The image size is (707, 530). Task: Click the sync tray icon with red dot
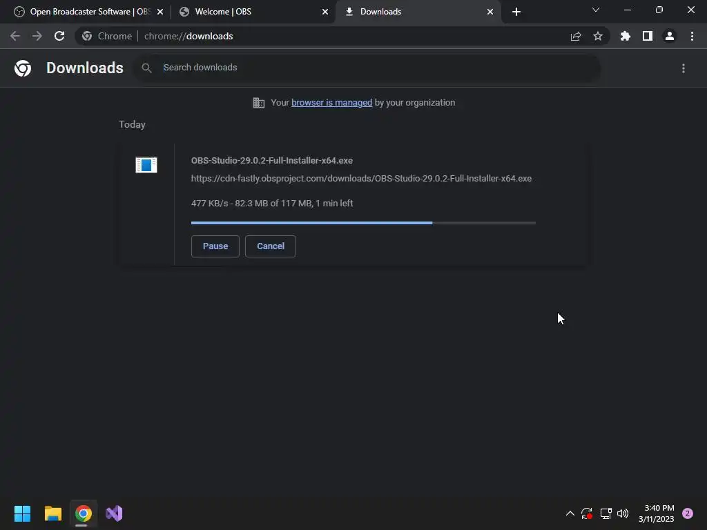click(587, 513)
